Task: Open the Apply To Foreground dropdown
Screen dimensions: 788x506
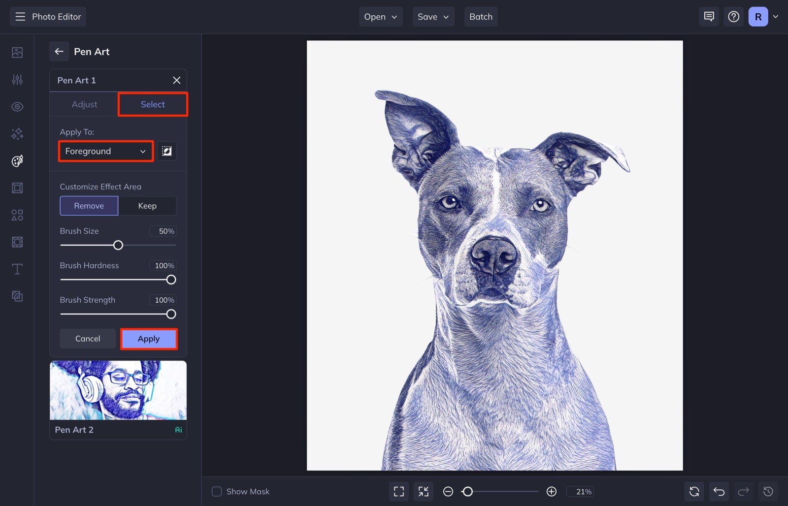Action: [x=105, y=151]
